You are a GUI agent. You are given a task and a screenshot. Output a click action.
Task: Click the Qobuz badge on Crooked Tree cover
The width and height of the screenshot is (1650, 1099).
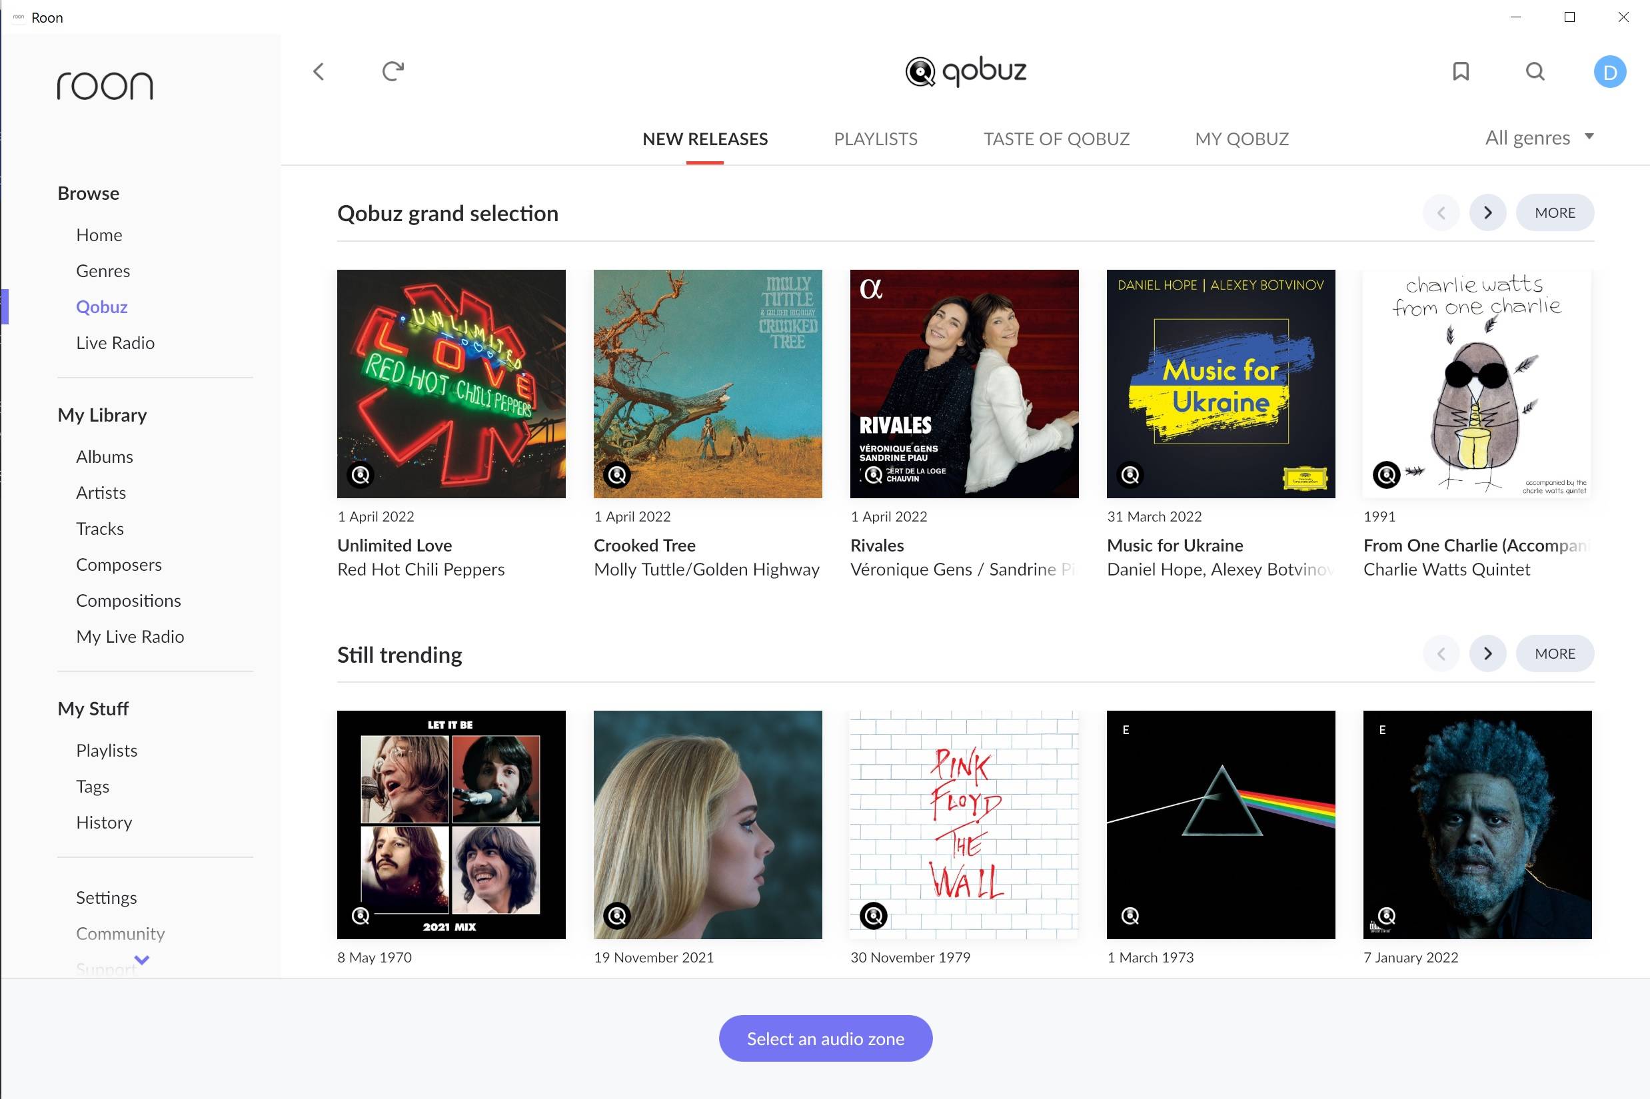pyautogui.click(x=617, y=475)
